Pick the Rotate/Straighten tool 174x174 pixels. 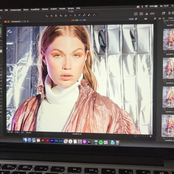tap(66, 15)
